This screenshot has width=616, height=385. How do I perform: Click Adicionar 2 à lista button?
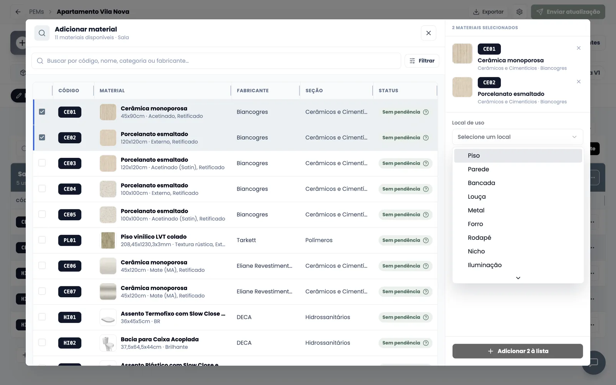[x=517, y=351]
